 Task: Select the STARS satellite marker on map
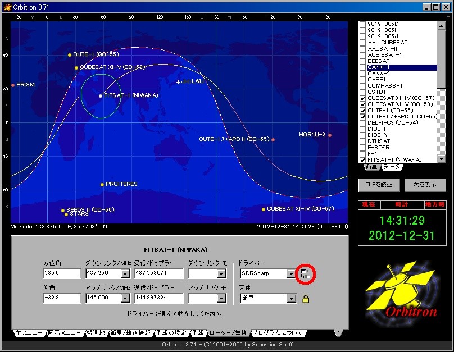point(66,214)
